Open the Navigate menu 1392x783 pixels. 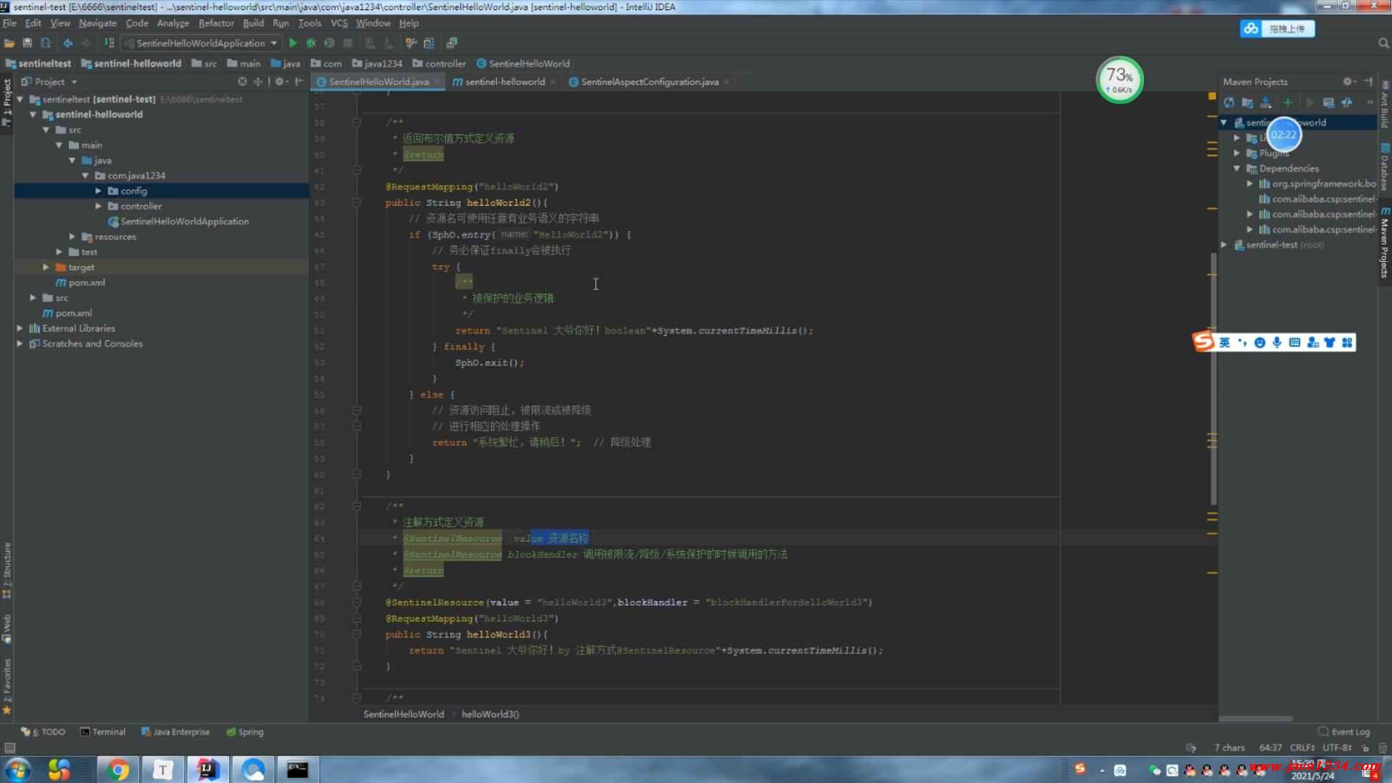click(x=97, y=23)
